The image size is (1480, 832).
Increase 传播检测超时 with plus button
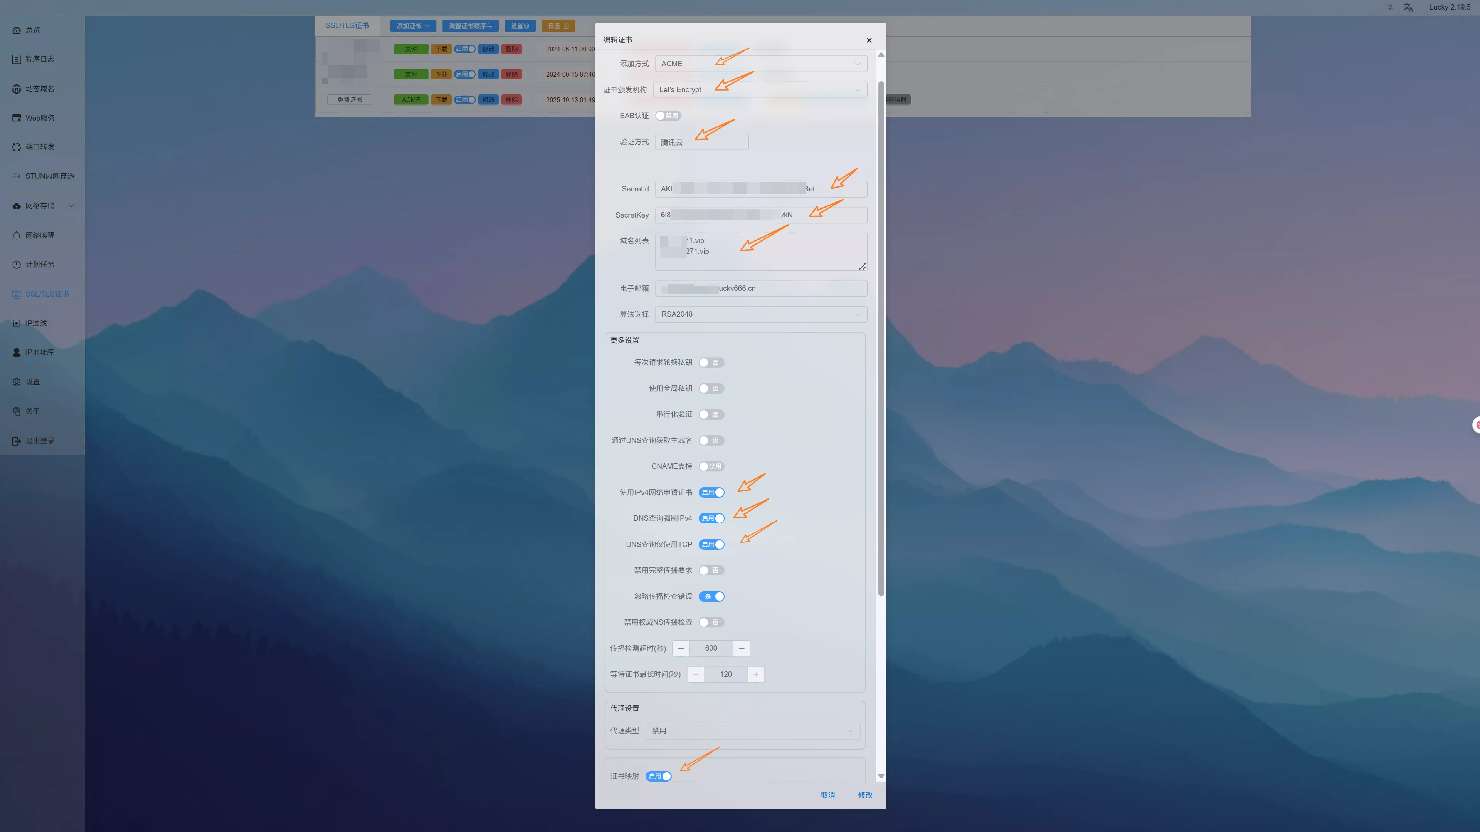point(742,648)
